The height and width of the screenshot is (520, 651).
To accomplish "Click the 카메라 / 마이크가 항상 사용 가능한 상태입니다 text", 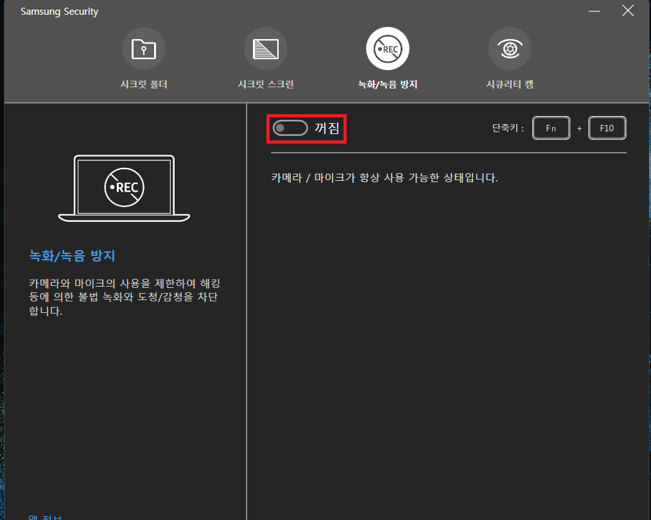I will coord(385,178).
